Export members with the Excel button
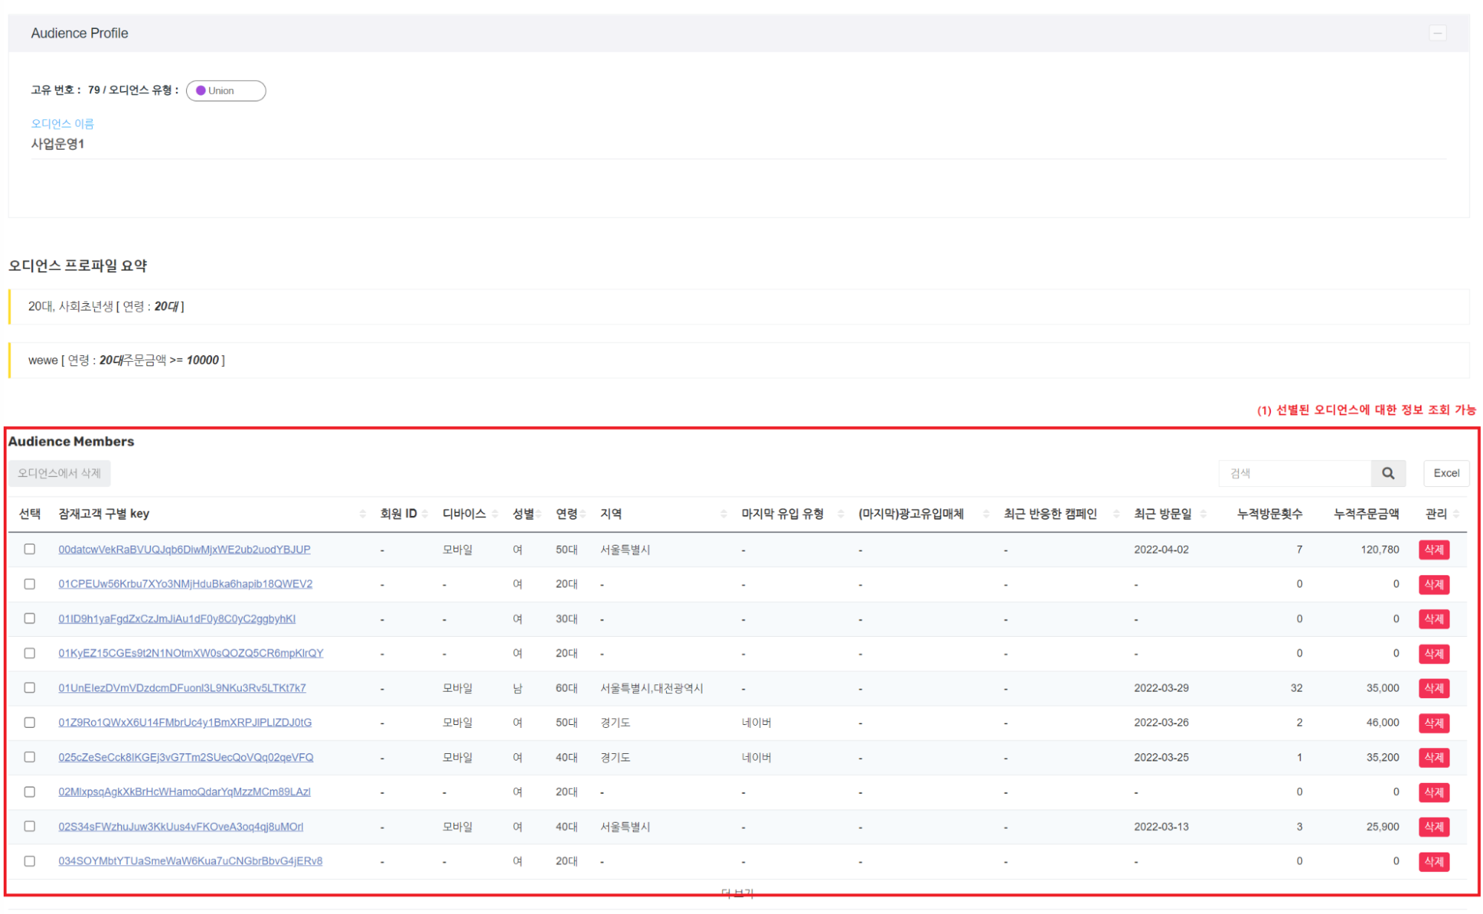Viewport: 1483px width, 914px height. pyautogui.click(x=1445, y=473)
